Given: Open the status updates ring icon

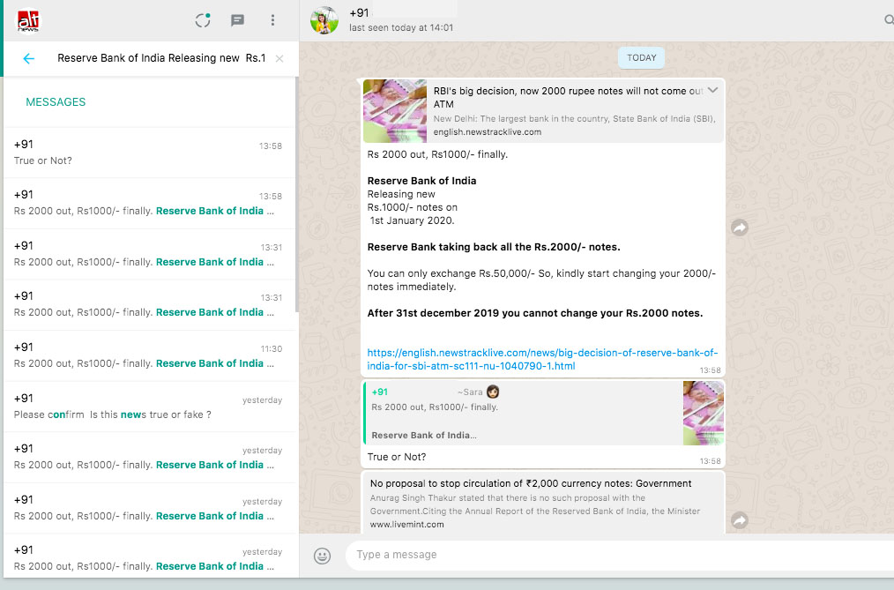Looking at the screenshot, I should coord(203,20).
